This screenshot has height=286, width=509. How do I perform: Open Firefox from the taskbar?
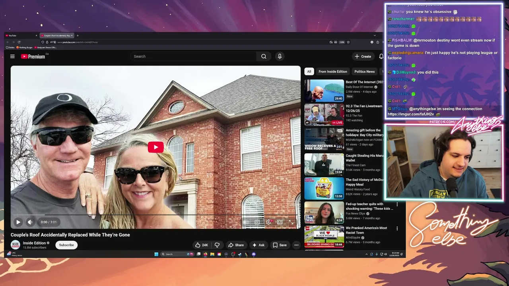(205, 254)
